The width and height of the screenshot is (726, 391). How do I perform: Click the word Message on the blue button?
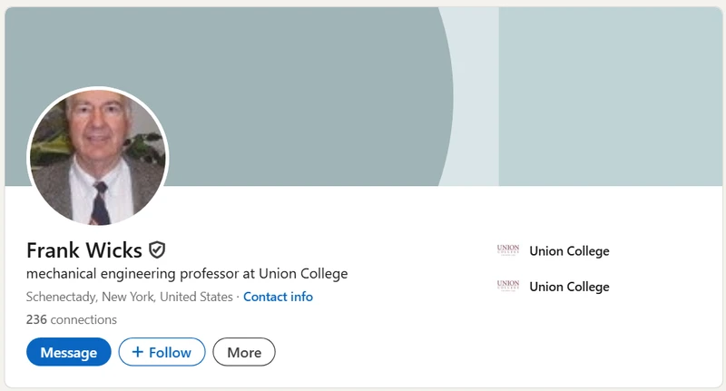69,352
